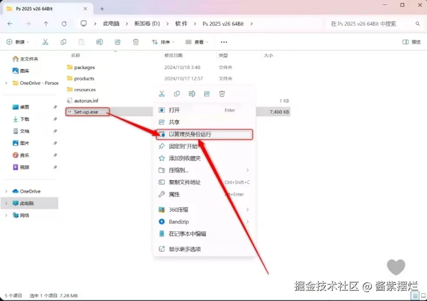Click the back navigation arrow
Image resolution: width=427 pixels, height=301 pixels.
10,24
